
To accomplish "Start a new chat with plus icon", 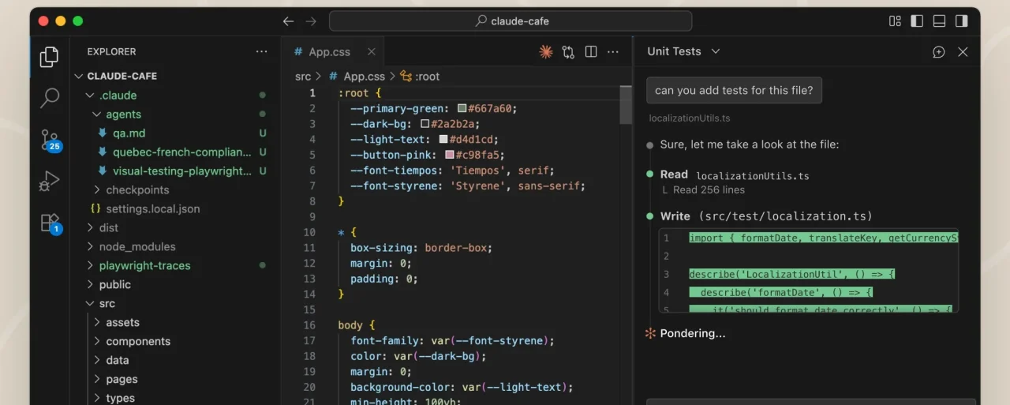I will click(x=939, y=52).
